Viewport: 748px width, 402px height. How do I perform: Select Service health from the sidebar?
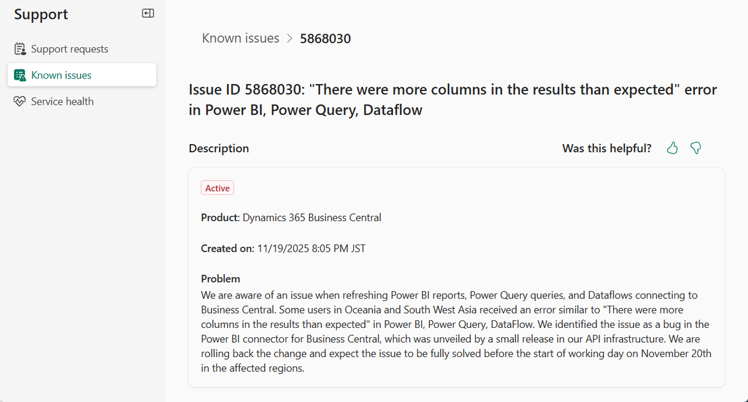[62, 101]
